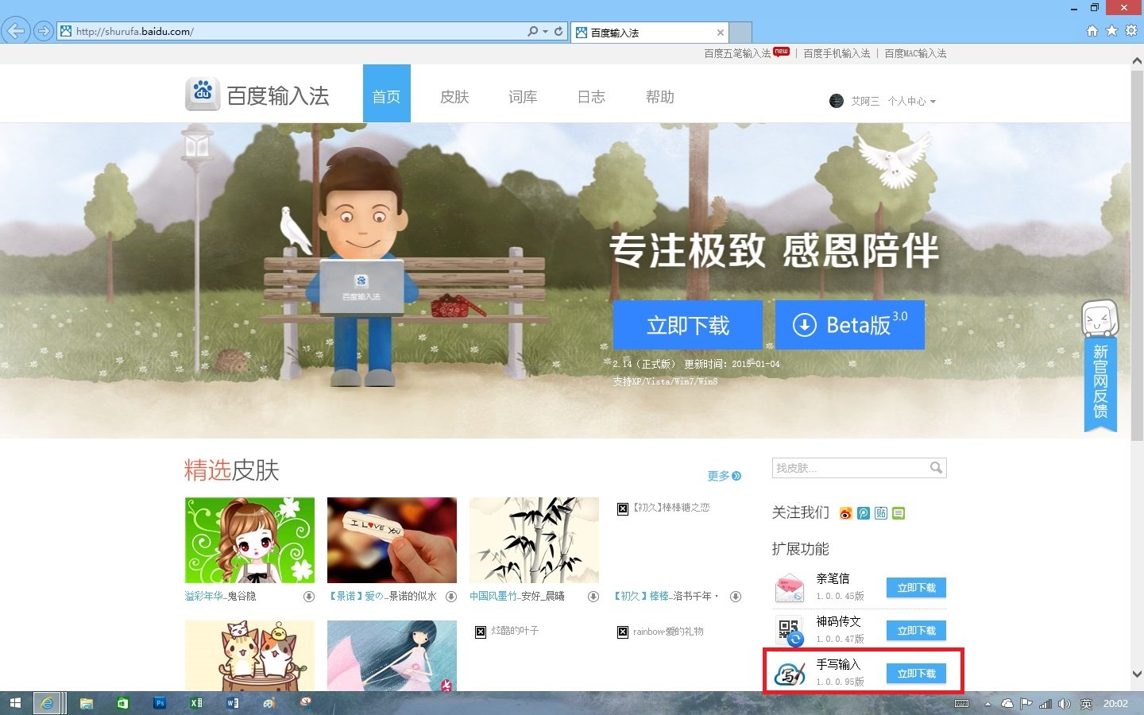Click the 神码传文 QR code icon

[790, 631]
